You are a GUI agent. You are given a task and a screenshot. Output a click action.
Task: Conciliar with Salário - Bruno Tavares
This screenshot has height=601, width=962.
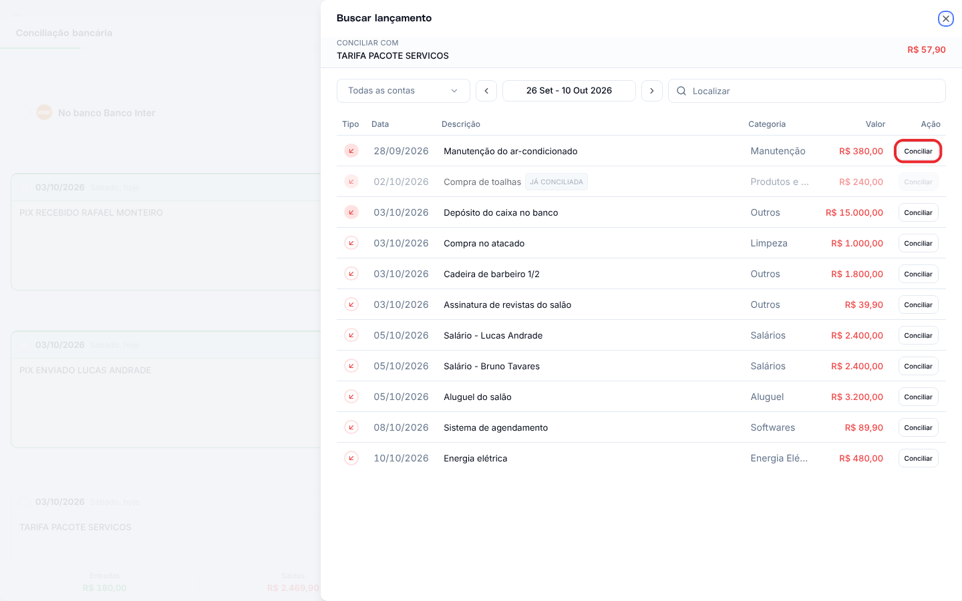point(918,366)
